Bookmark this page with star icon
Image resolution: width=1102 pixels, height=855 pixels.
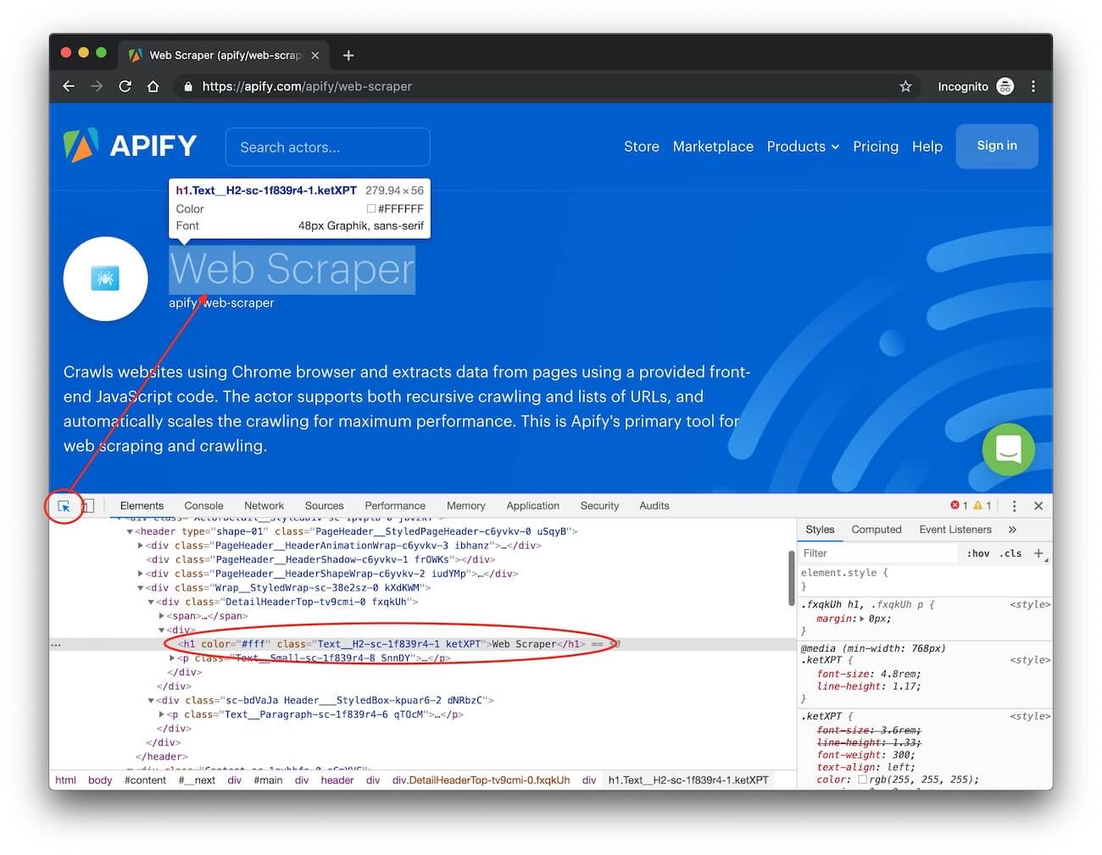(x=905, y=86)
